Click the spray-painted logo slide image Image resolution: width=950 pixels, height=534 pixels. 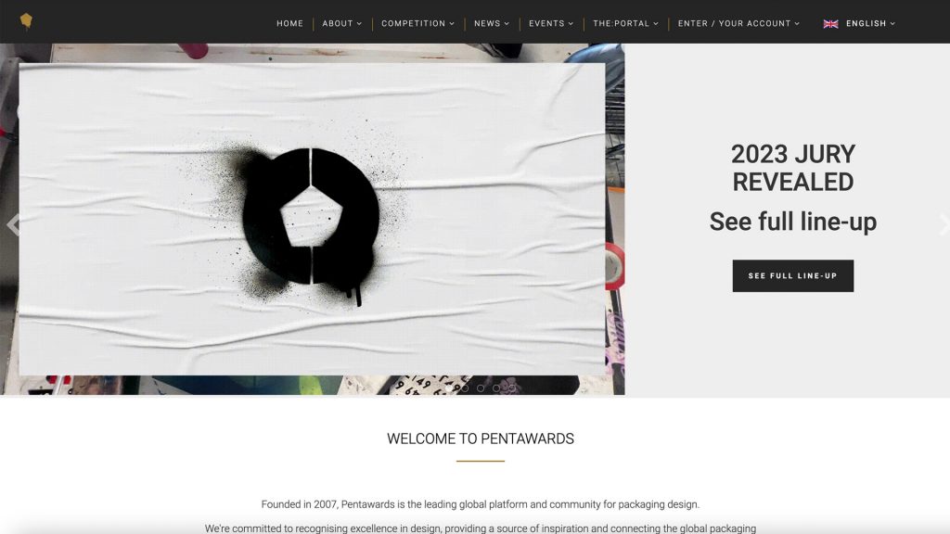coord(312,219)
